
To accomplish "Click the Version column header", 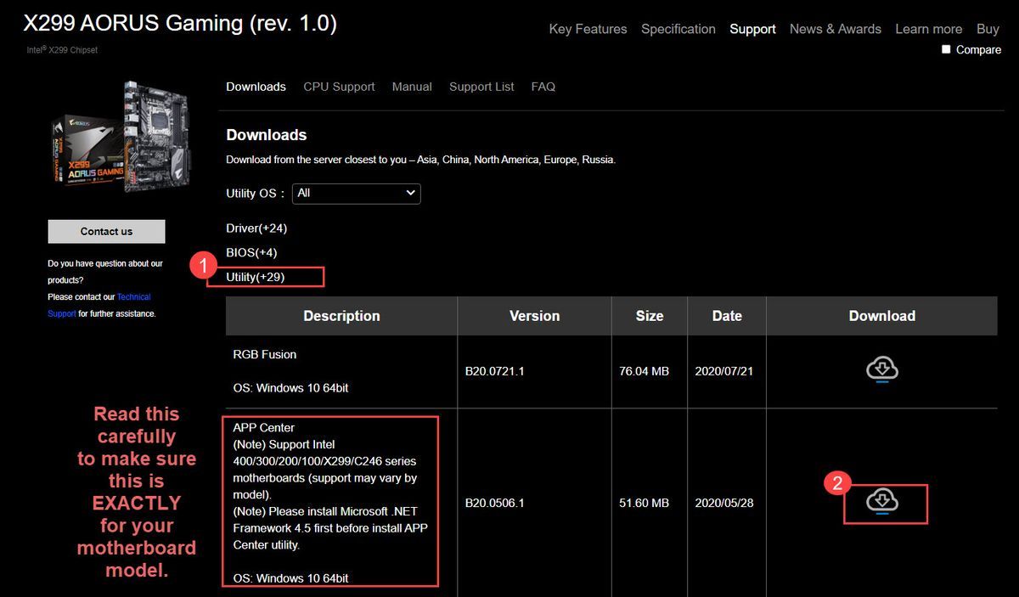I will tap(534, 316).
